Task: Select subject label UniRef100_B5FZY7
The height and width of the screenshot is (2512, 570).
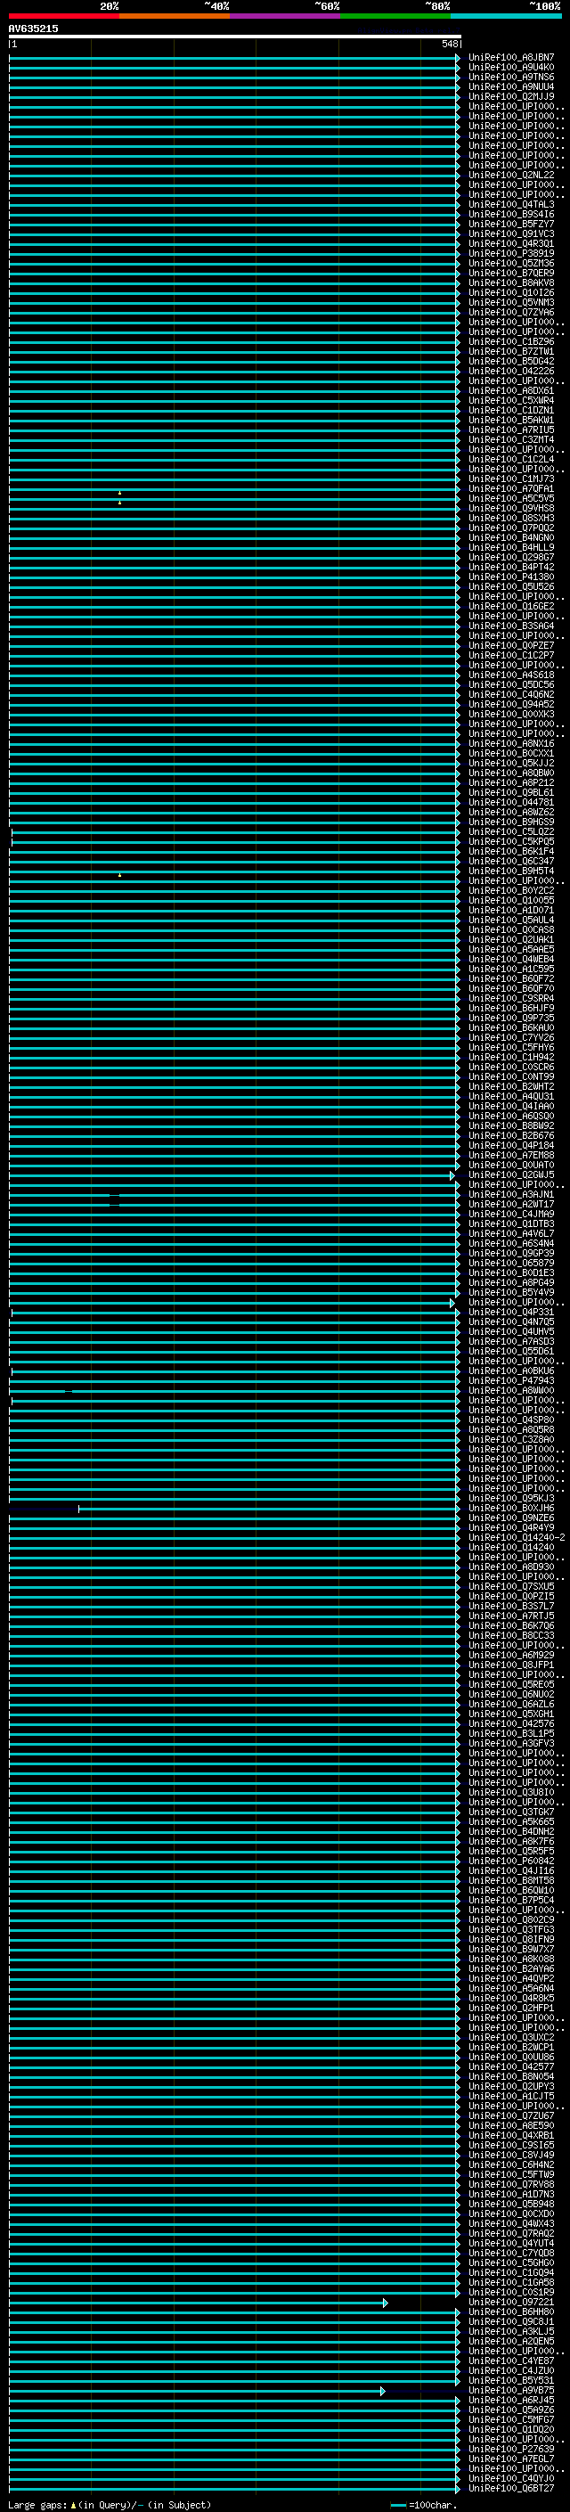Action: tap(510, 225)
